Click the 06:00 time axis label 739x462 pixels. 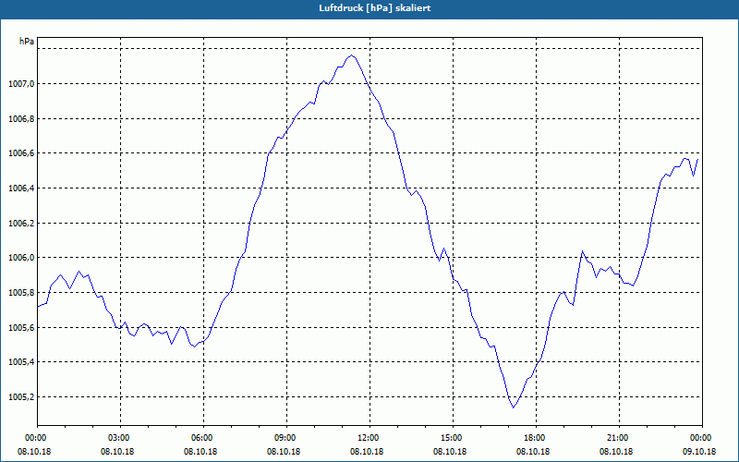[x=200, y=438]
